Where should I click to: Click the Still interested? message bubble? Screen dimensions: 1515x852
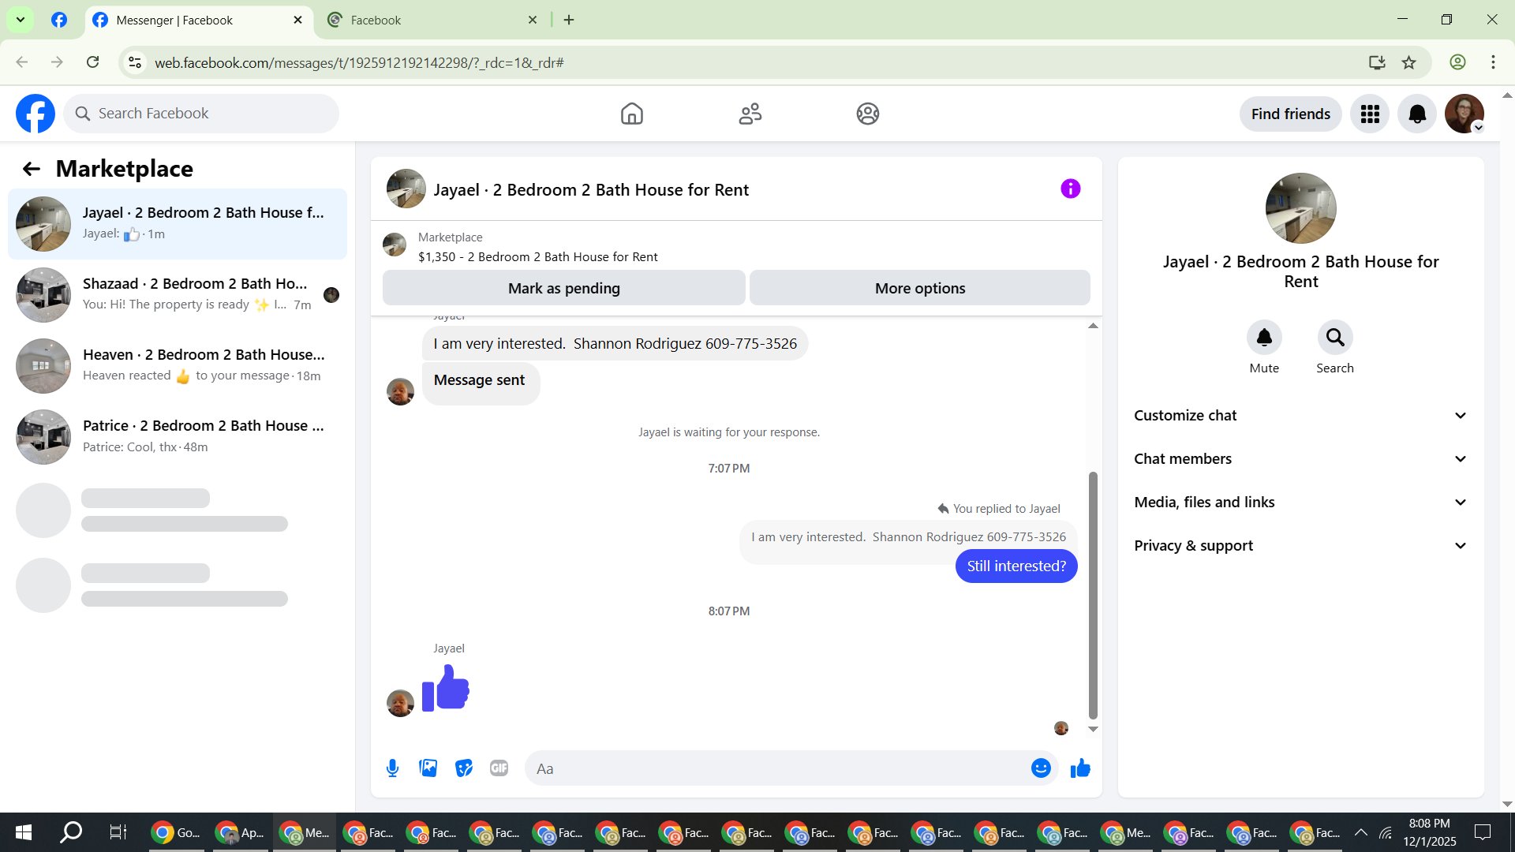tap(1016, 566)
